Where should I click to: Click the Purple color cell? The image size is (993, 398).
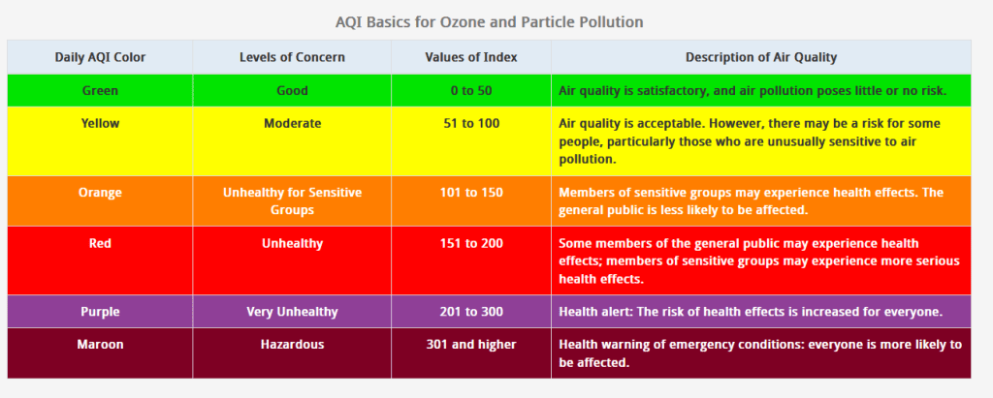point(100,312)
